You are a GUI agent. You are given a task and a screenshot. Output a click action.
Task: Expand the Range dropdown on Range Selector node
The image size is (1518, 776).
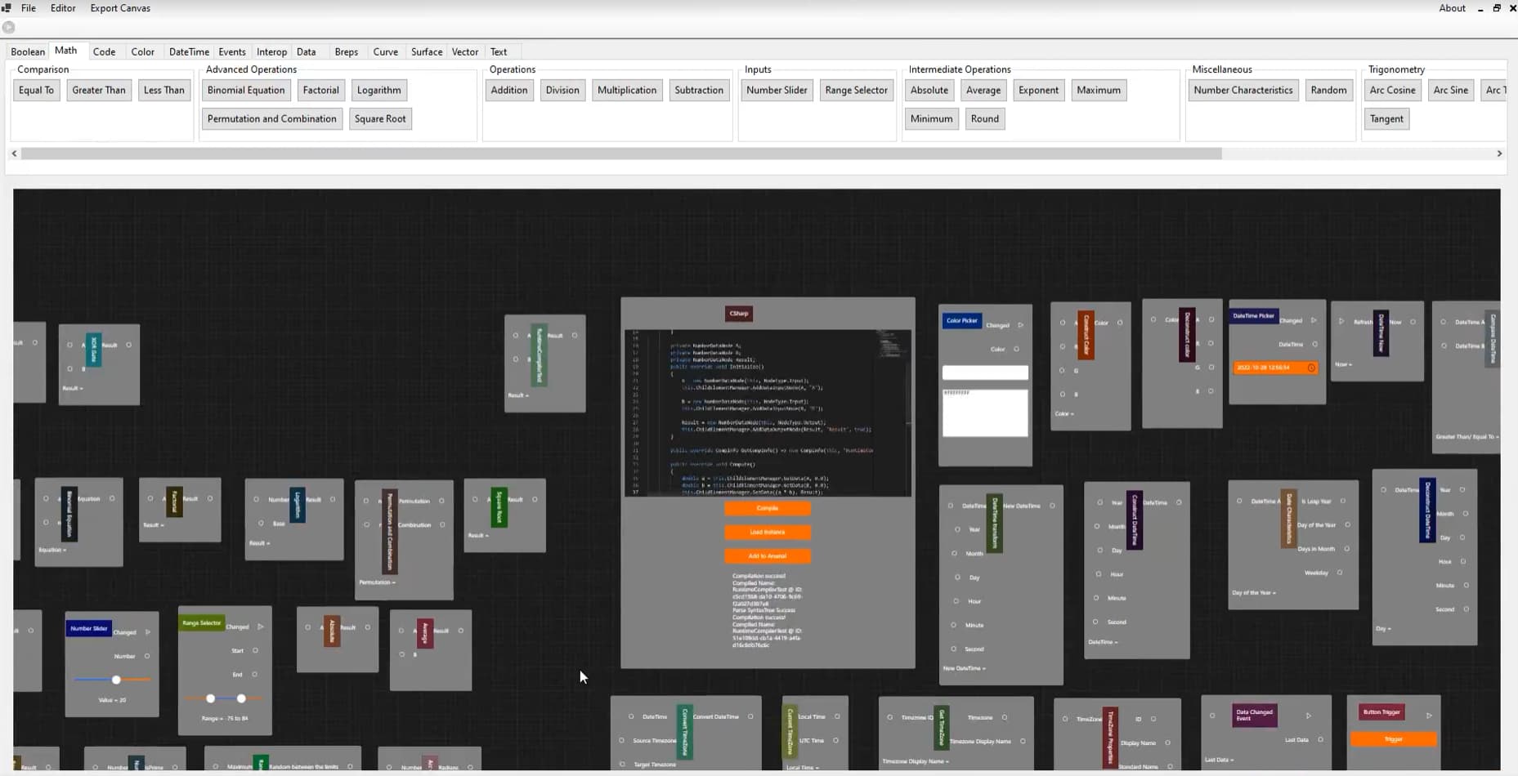tap(225, 719)
